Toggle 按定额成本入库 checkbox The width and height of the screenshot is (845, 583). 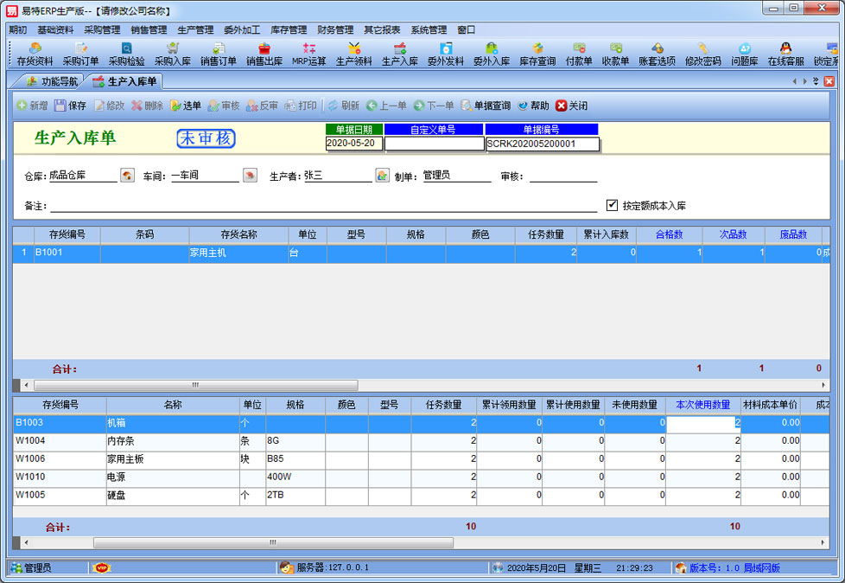tap(613, 205)
